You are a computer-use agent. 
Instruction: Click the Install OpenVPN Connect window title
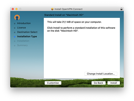[x=69, y=9]
